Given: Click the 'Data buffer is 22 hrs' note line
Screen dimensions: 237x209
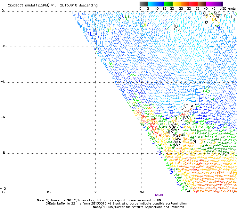Looking at the screenshot, I should (x=116, y=204).
